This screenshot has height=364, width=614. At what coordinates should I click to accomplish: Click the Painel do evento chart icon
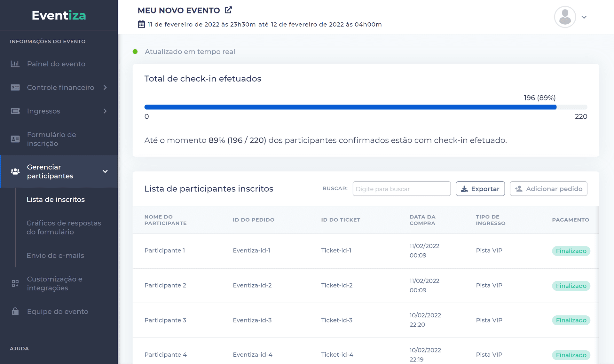point(15,64)
